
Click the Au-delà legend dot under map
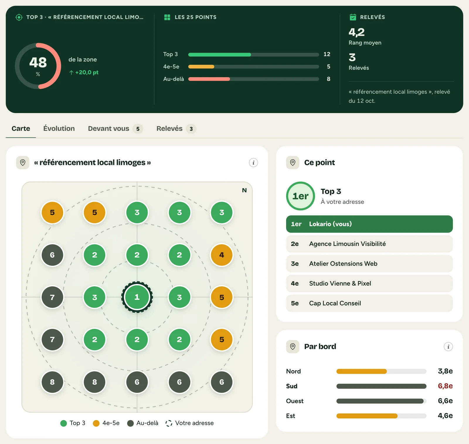tap(130, 423)
